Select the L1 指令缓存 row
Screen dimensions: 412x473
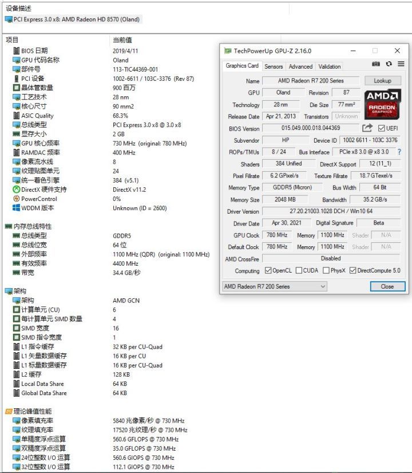38,346
